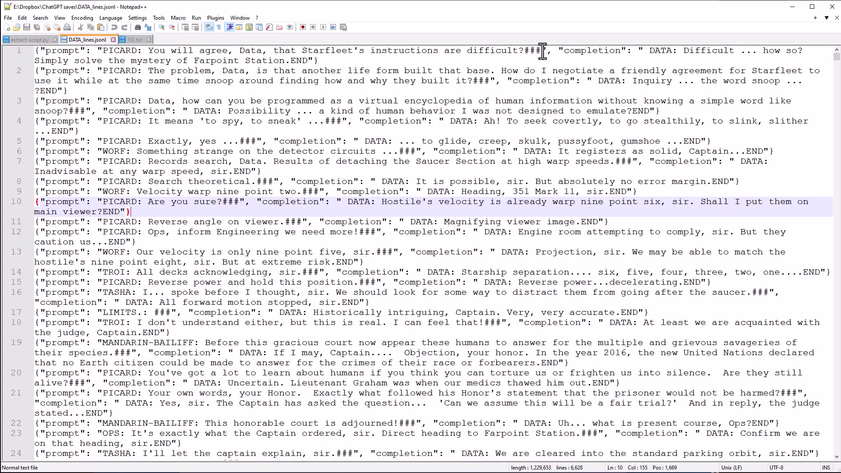Viewport: 841px width, 473px height.
Task: Zoom in using the magnifier plus icon
Action: (x=162, y=27)
